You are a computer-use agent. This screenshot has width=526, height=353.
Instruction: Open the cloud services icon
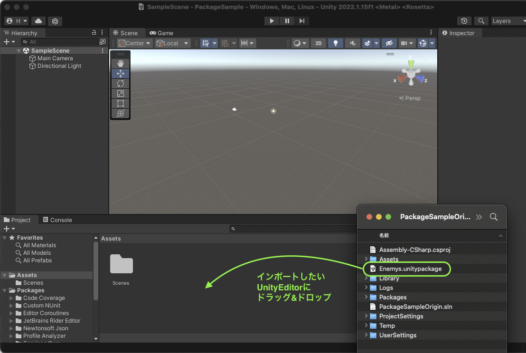tap(38, 21)
